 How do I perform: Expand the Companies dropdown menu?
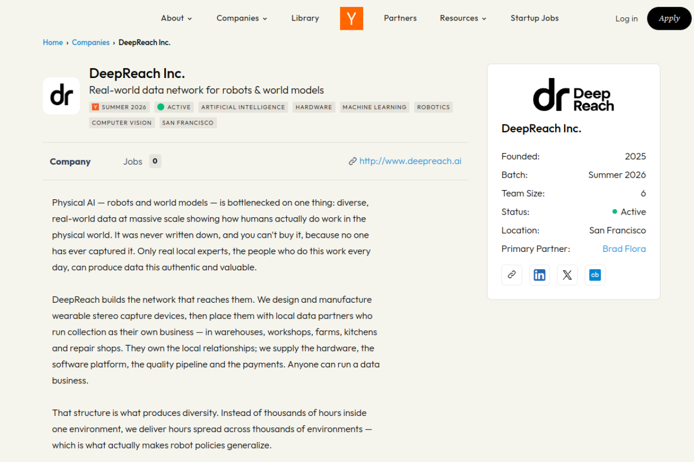(x=242, y=18)
